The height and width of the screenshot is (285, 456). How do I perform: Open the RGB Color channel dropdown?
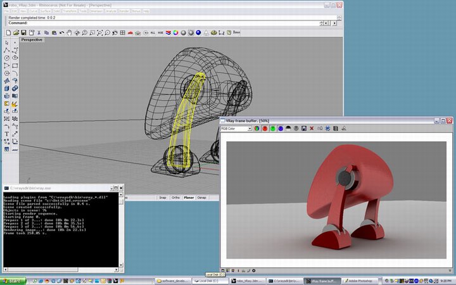[236, 129]
